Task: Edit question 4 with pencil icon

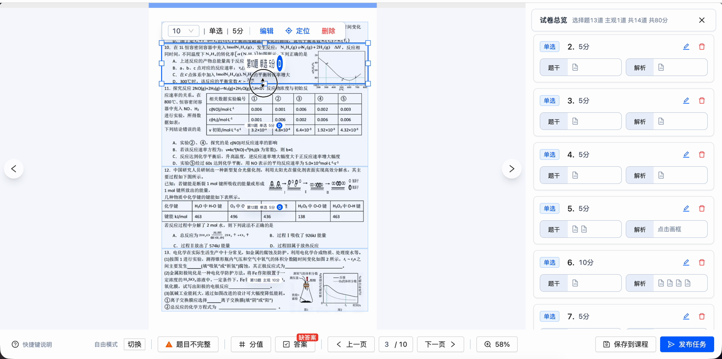Action: tap(686, 154)
